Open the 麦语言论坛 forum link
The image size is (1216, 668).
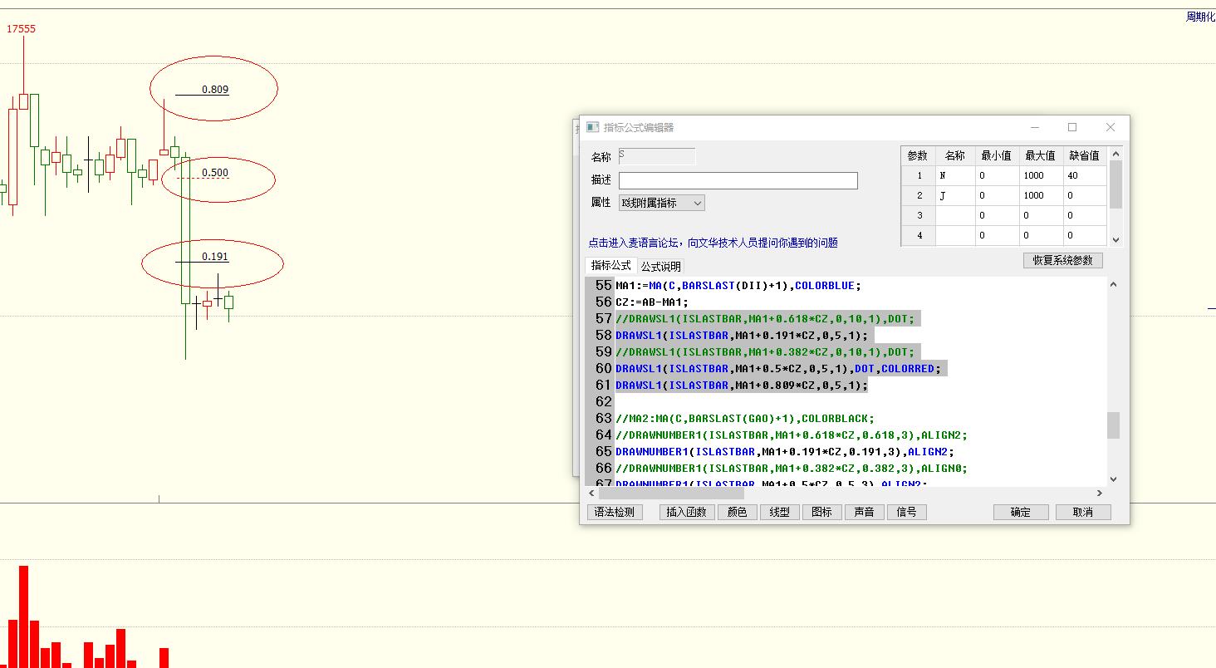click(713, 243)
